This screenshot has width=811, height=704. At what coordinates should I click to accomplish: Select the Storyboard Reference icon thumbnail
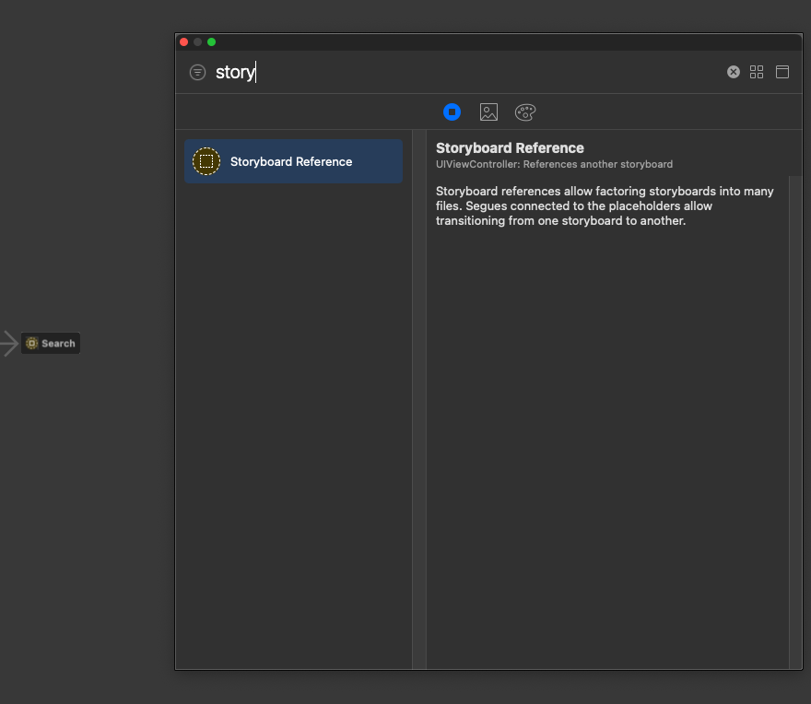point(206,160)
